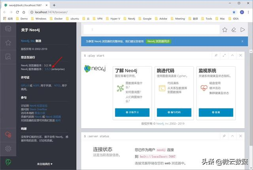The width and height of the screenshot is (253, 170).
Task: Close the :server status frame
Action: 241,136
